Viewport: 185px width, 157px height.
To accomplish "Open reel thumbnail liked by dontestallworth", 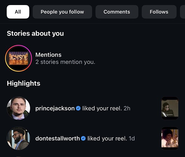I will [170, 138].
